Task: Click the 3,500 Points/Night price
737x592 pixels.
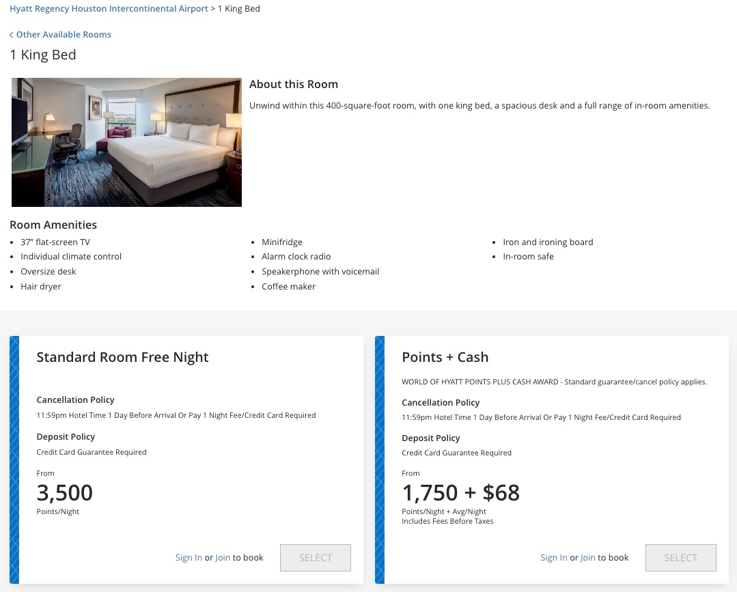Action: tap(65, 493)
